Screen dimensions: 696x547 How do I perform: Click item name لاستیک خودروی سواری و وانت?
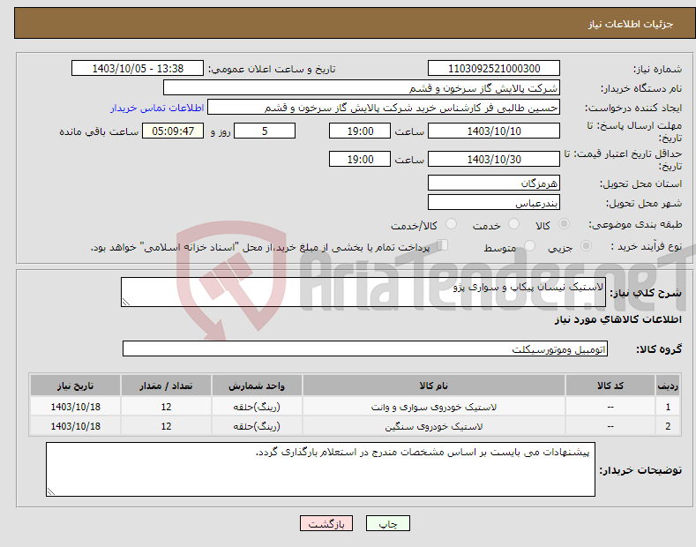[x=434, y=407]
